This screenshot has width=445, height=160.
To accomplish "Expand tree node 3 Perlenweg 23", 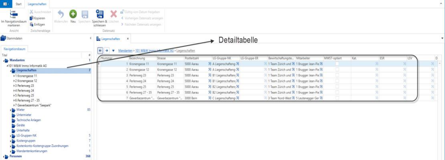I will [x=14, y=86].
